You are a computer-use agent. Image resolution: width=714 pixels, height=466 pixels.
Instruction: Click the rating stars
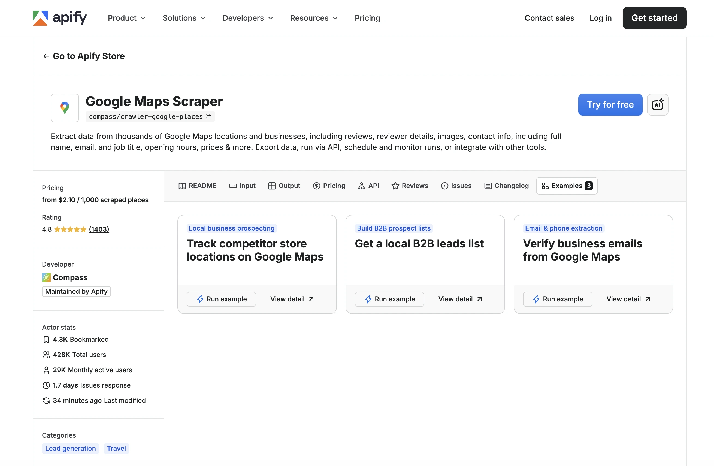point(70,229)
